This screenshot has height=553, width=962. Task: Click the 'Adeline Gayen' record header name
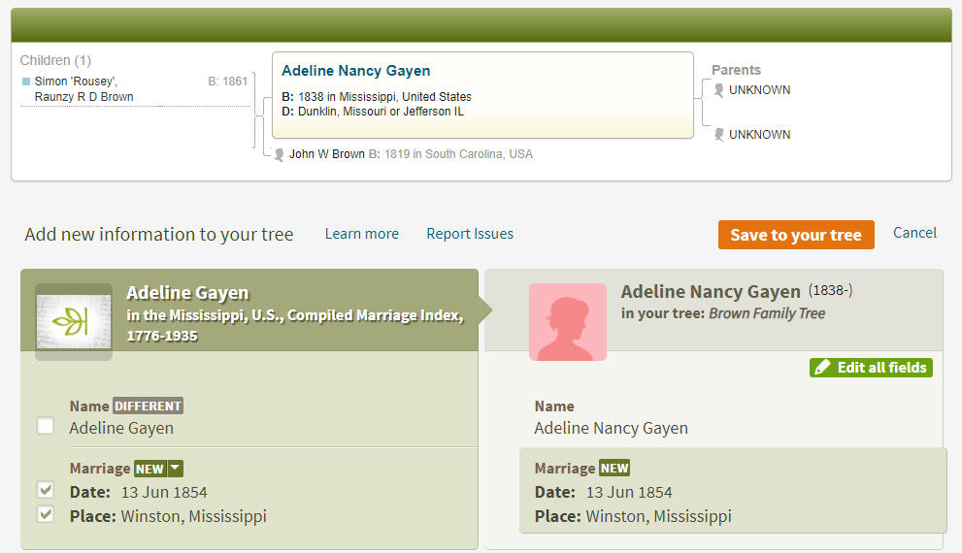click(x=187, y=293)
